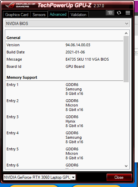This screenshot has width=138, height=187.
Task: Go to the Validation tab
Action: (79, 15)
